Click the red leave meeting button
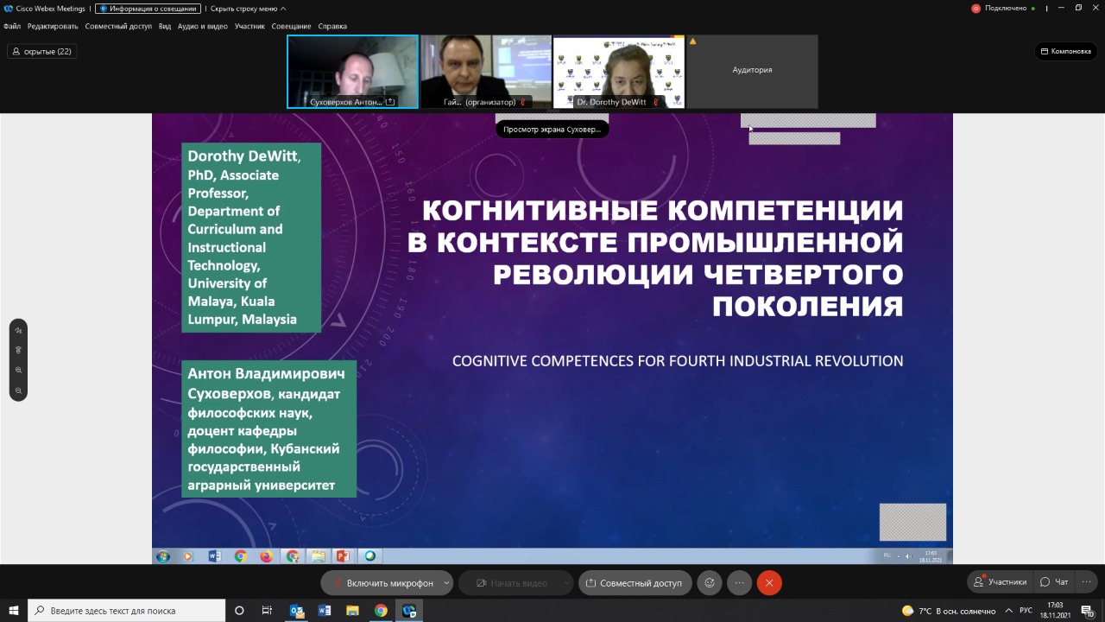 (769, 583)
